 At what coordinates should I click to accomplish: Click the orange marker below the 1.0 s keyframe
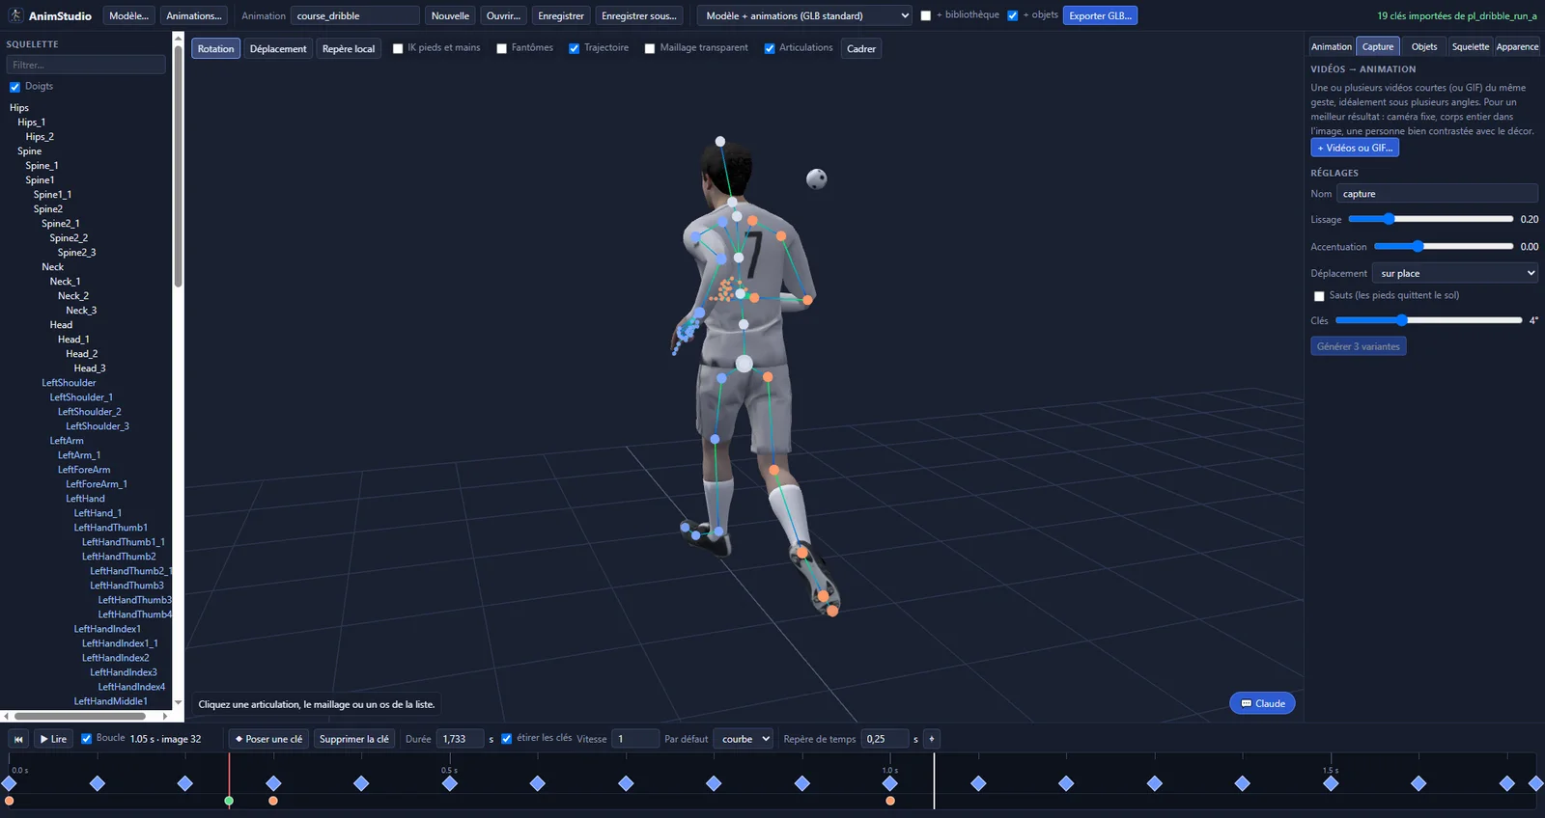[x=890, y=801]
